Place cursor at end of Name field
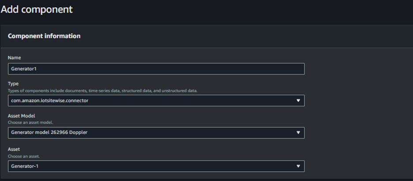 pos(176,69)
